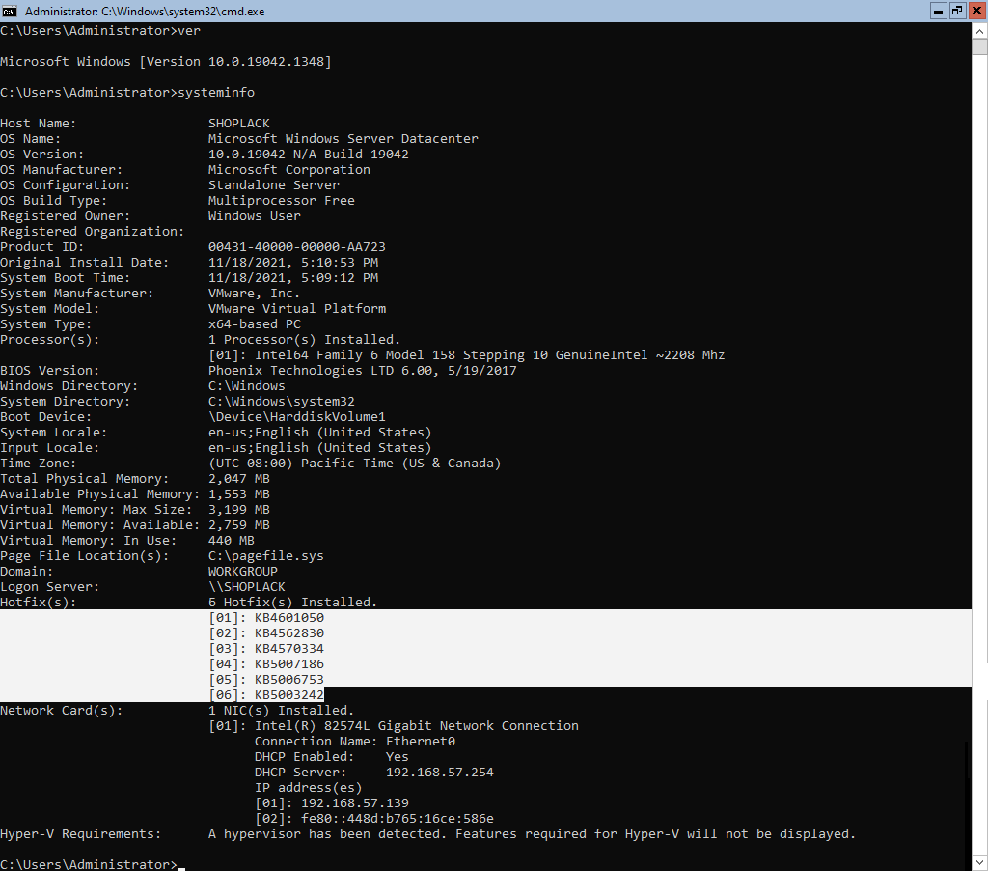
Task: Click the 'Registered Organization:' label
Action: click(92, 232)
